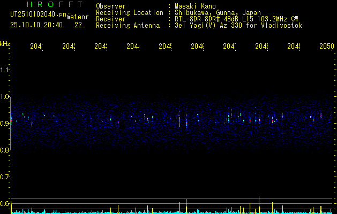Click the 2050 time axis label
The height and width of the screenshot is (214, 337).
(327, 47)
